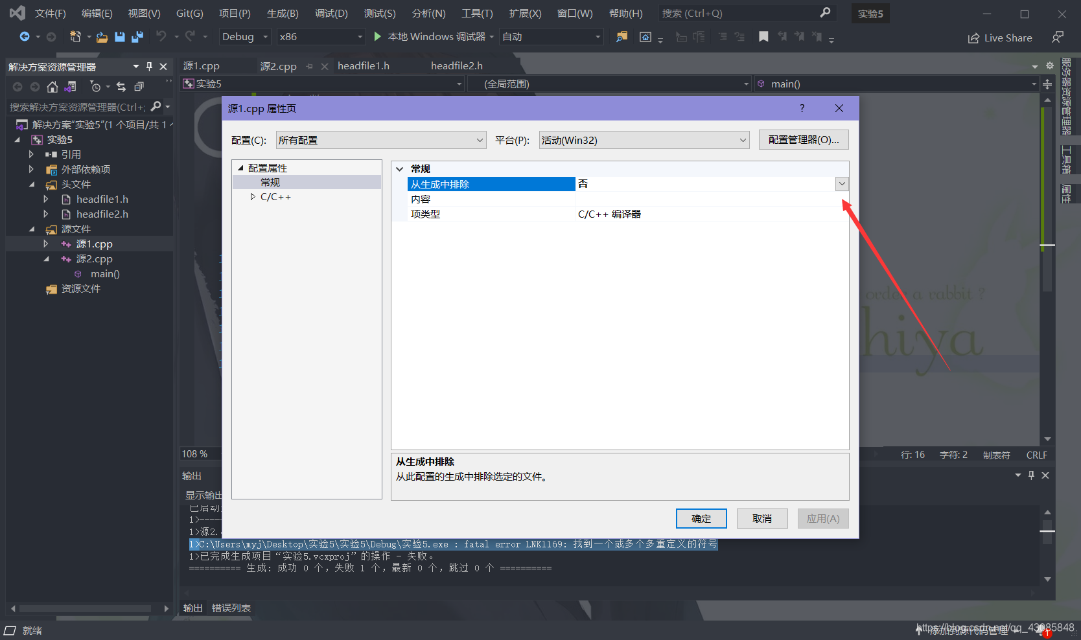Viewport: 1081px width, 640px height.
Task: Switch to the headfile1.h tab
Action: (x=364, y=66)
